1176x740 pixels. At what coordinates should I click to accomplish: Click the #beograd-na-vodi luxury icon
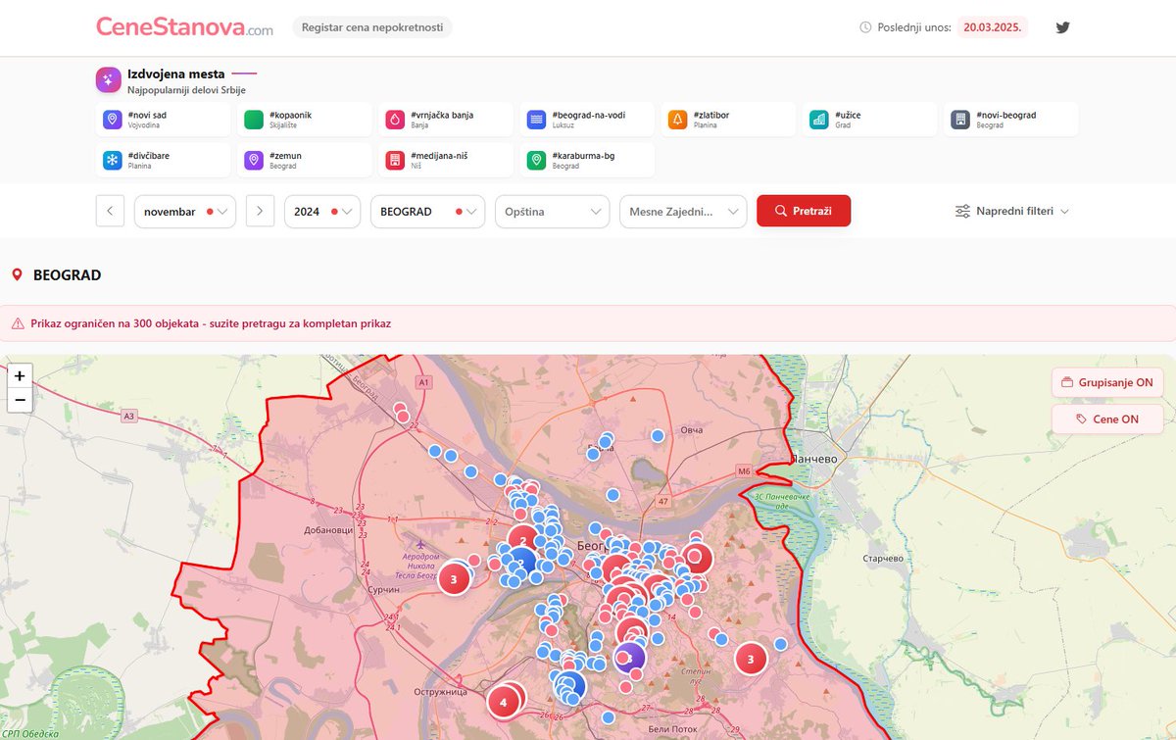536,120
